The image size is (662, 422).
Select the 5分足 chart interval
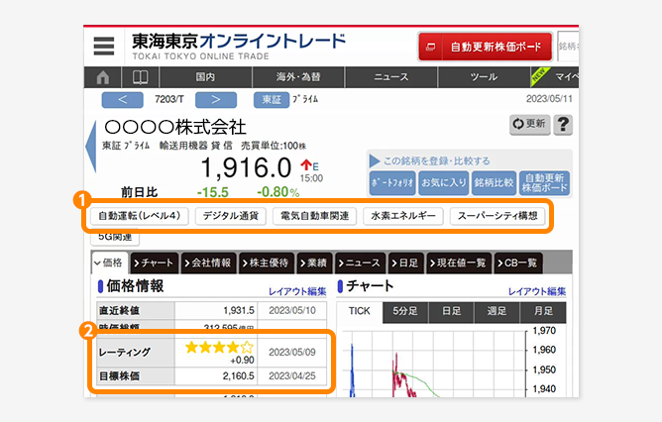[x=405, y=311]
